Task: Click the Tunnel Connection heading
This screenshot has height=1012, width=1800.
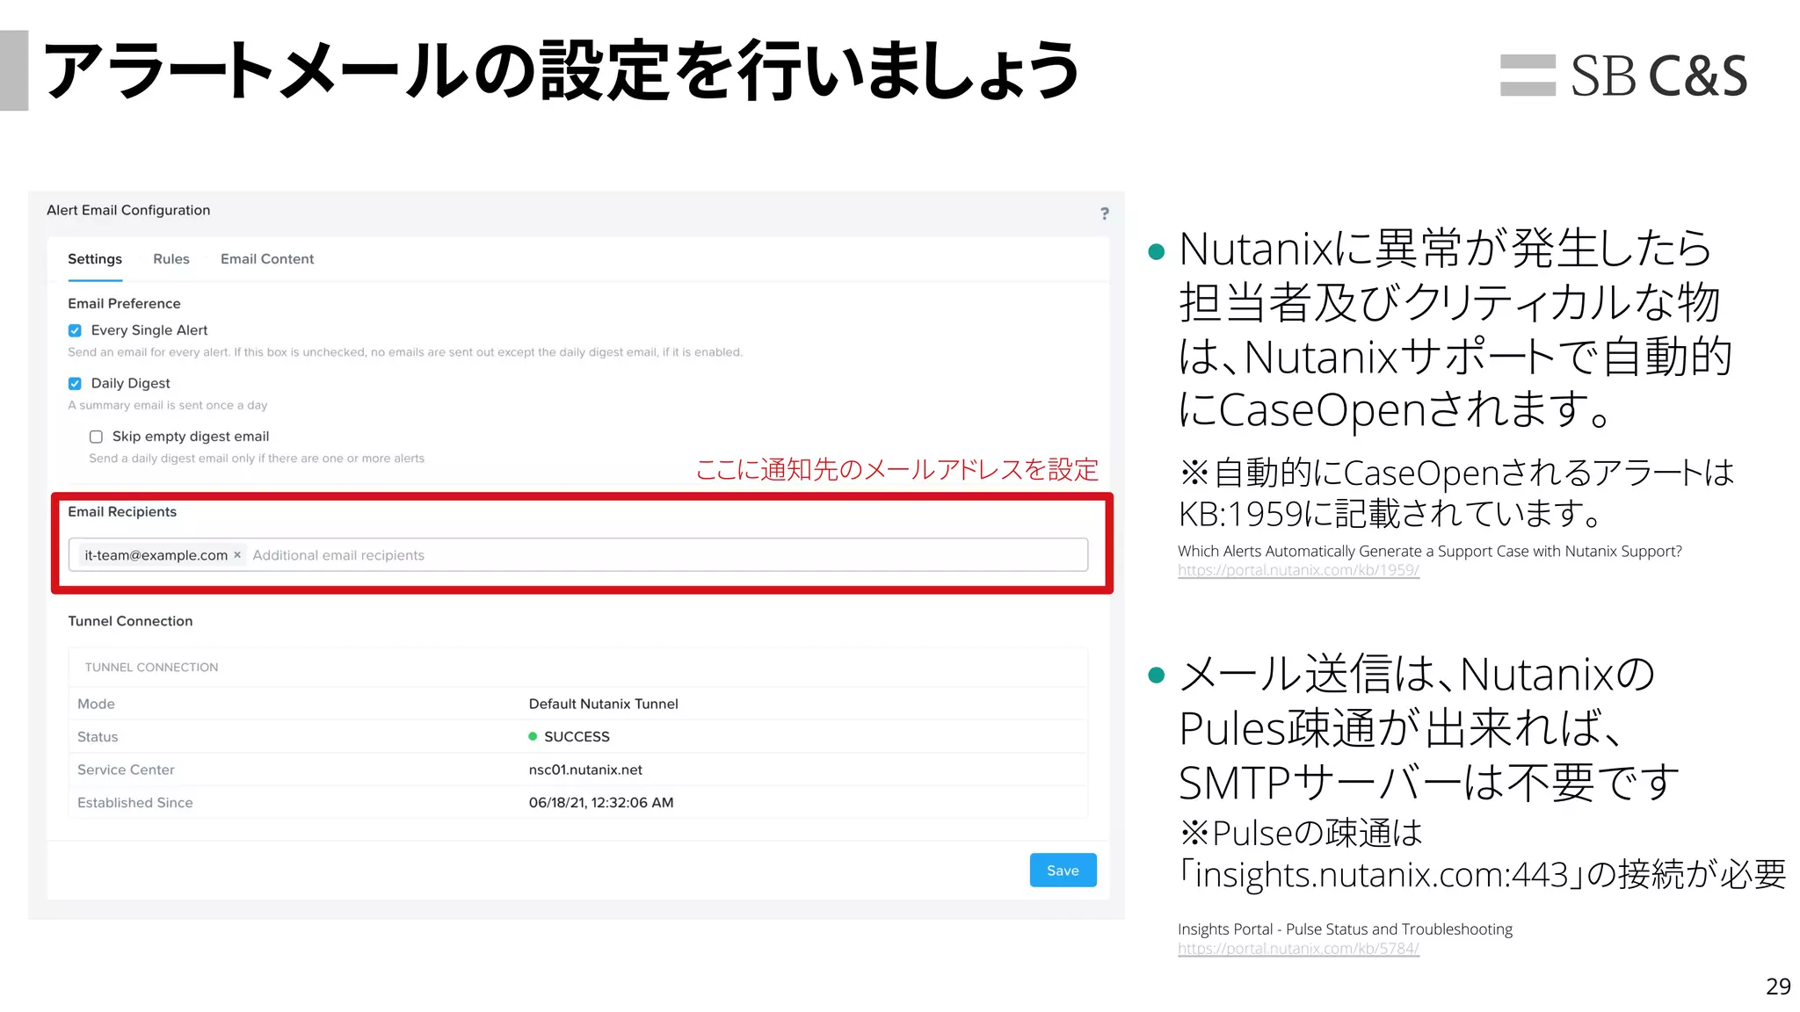Action: tap(130, 621)
